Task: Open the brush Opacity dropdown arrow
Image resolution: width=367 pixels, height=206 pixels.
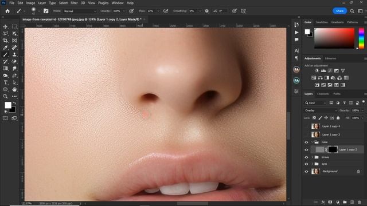Action: coord(124,11)
